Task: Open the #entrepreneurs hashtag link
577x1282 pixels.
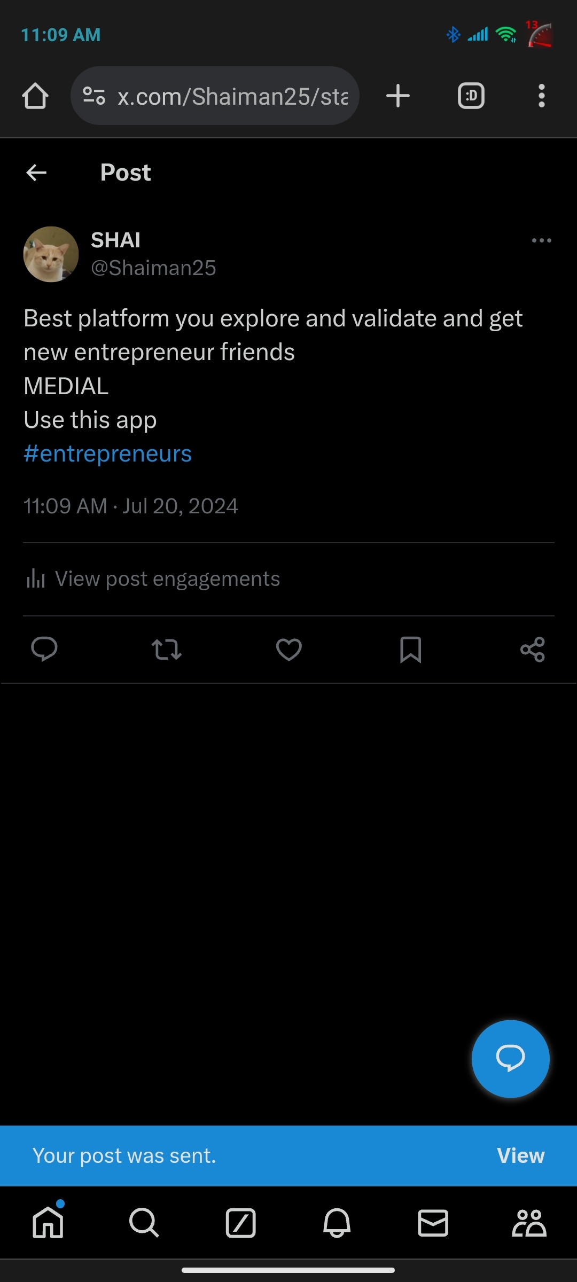Action: [x=108, y=454]
